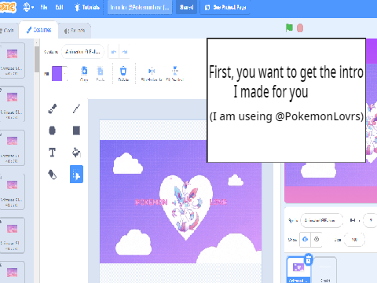Edit the project title field
This screenshot has width=377, height=283.
pyautogui.click(x=140, y=7)
